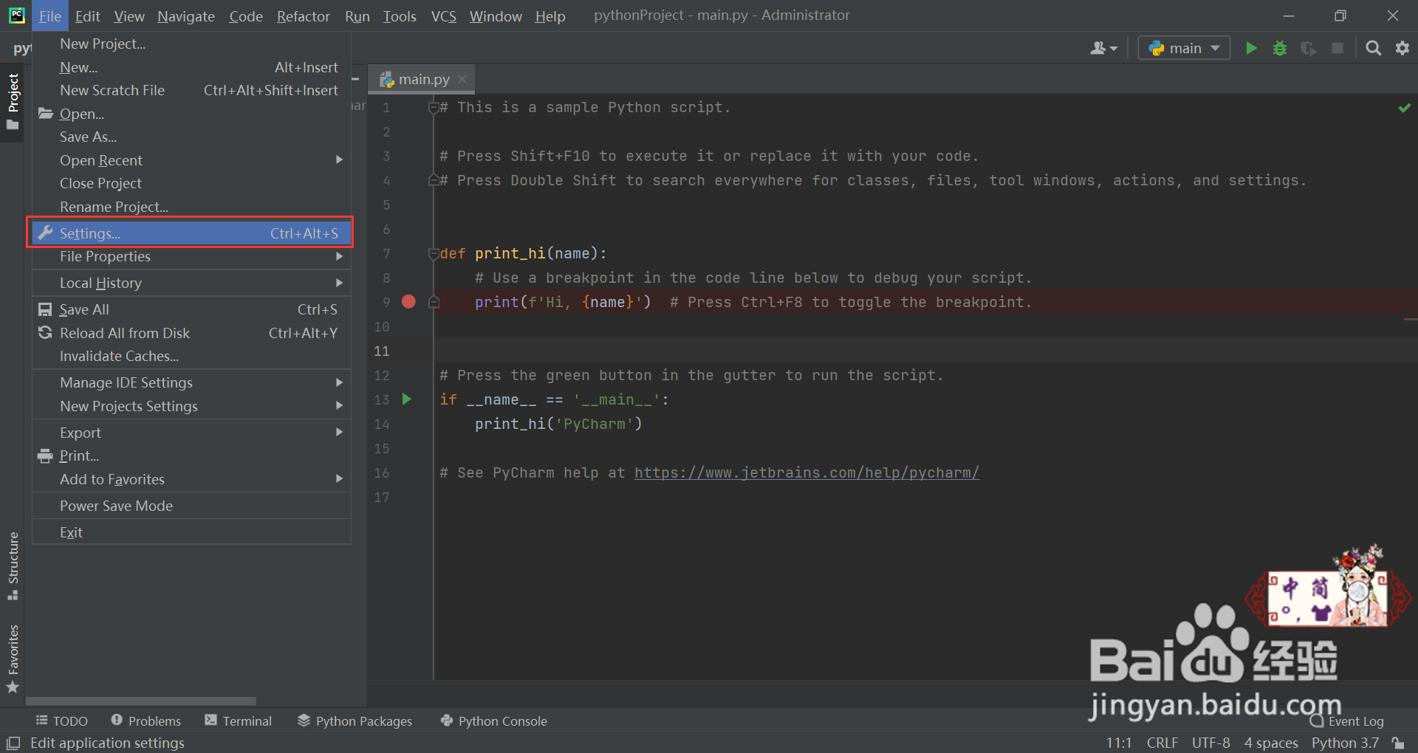Open the Structure tool window
Screen dimensions: 1418x753
coord(13,565)
